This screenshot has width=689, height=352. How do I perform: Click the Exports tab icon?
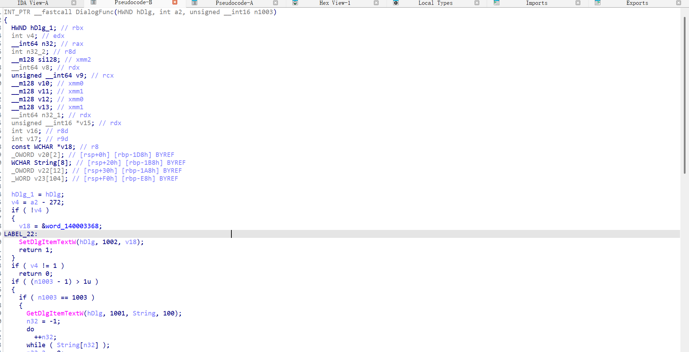click(598, 3)
